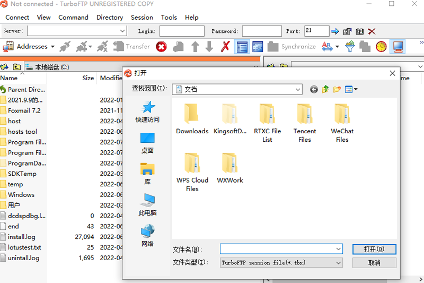Viewport: 424px width, 283px height.
Task: Click the 取消 cancel button
Action: (374, 263)
